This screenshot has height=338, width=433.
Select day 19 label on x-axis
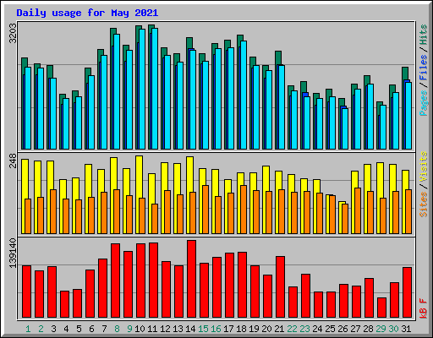tap(254, 329)
